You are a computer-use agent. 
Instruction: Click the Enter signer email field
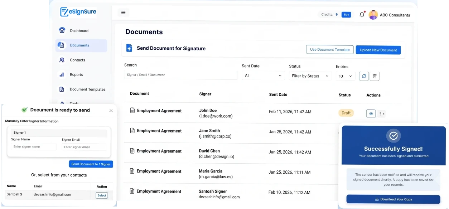coord(84,147)
